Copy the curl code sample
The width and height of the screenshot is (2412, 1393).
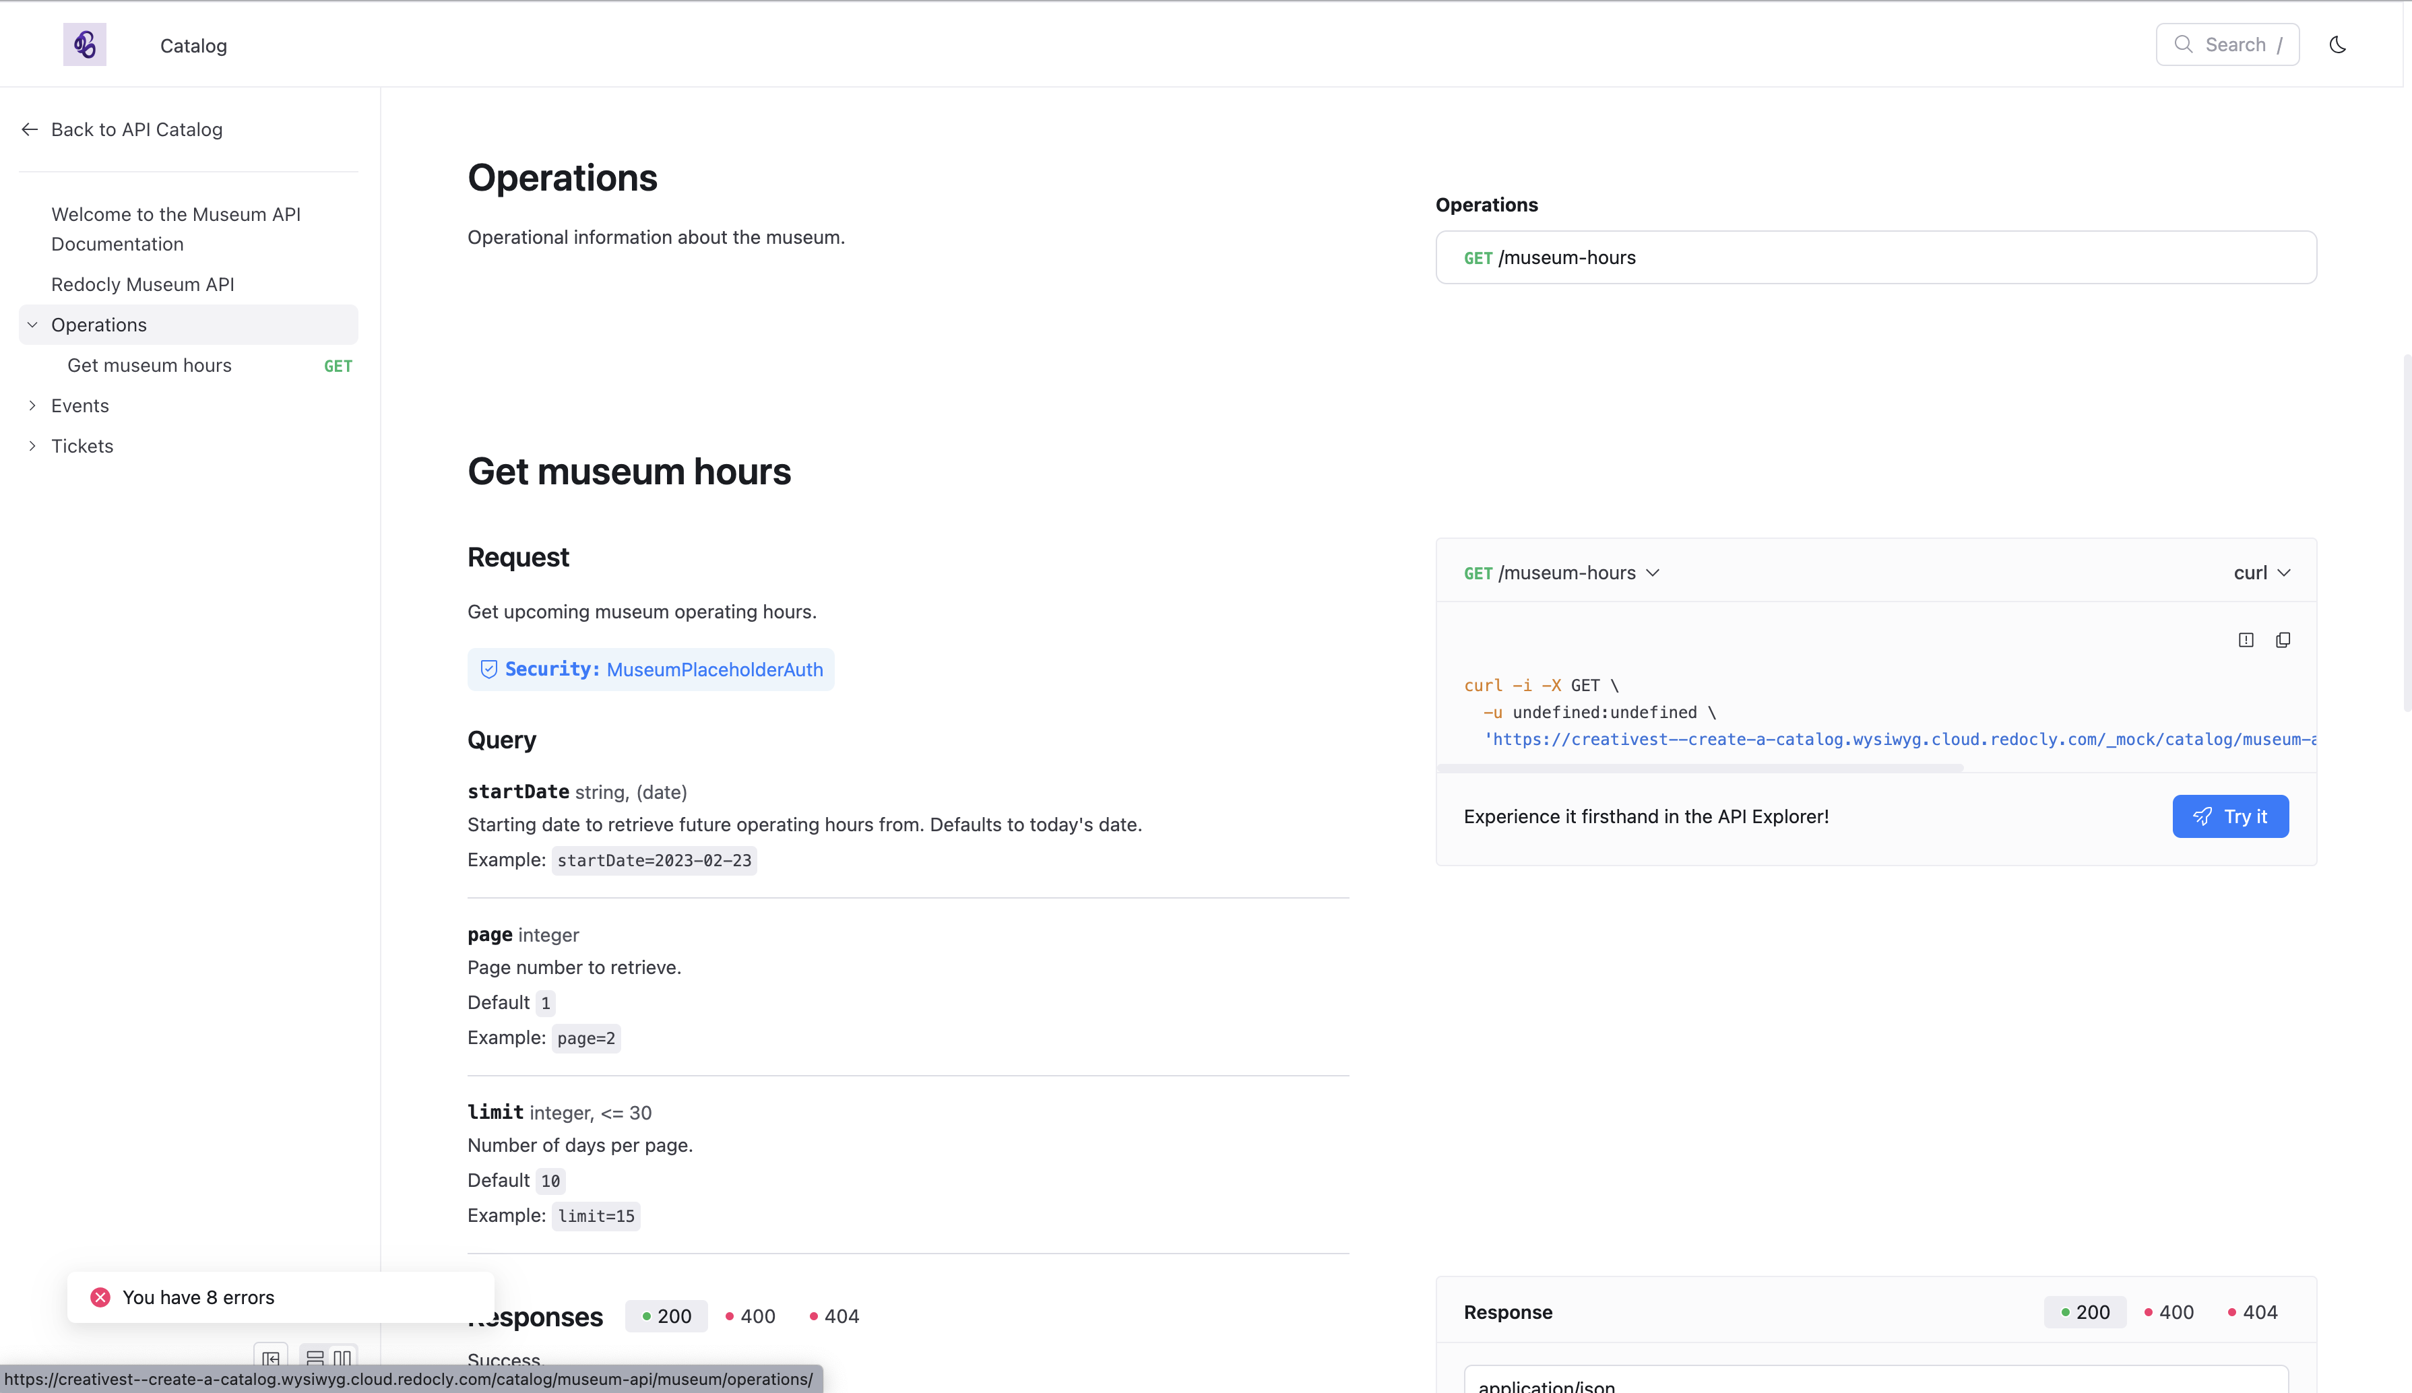(2283, 640)
